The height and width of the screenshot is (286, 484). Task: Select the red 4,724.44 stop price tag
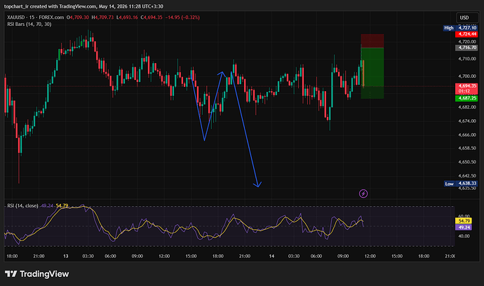coord(466,34)
